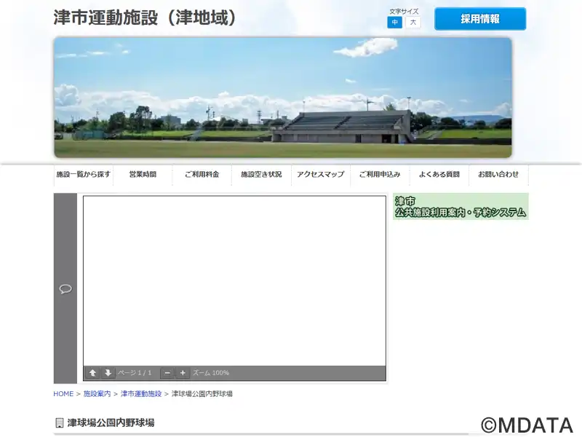Set text size to 大 (large)
This screenshot has width=582, height=437.
click(x=412, y=23)
